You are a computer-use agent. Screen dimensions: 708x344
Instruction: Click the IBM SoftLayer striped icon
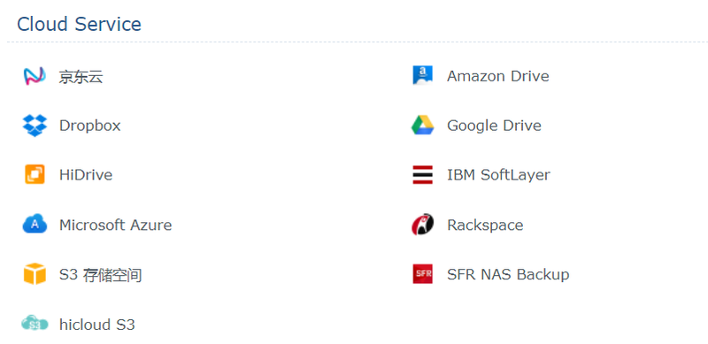423,175
